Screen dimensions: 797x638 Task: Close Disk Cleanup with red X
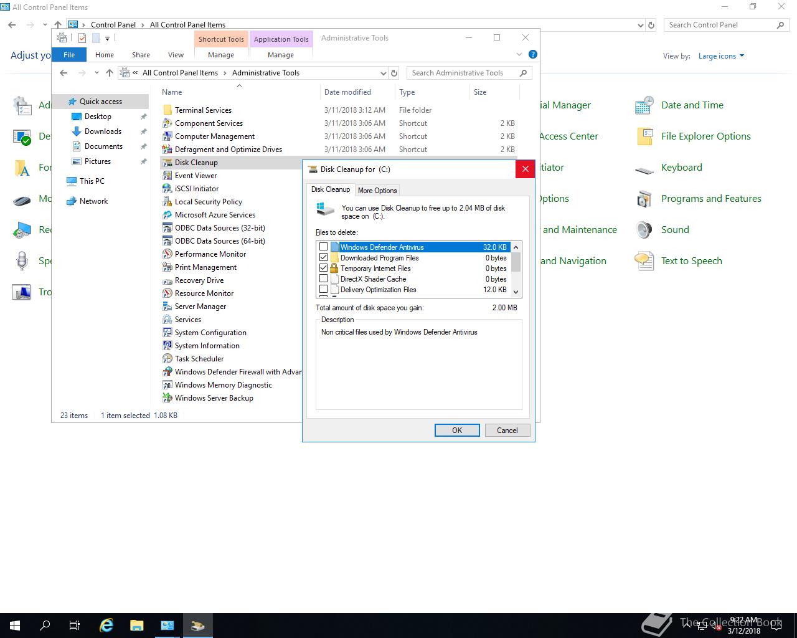coord(525,169)
